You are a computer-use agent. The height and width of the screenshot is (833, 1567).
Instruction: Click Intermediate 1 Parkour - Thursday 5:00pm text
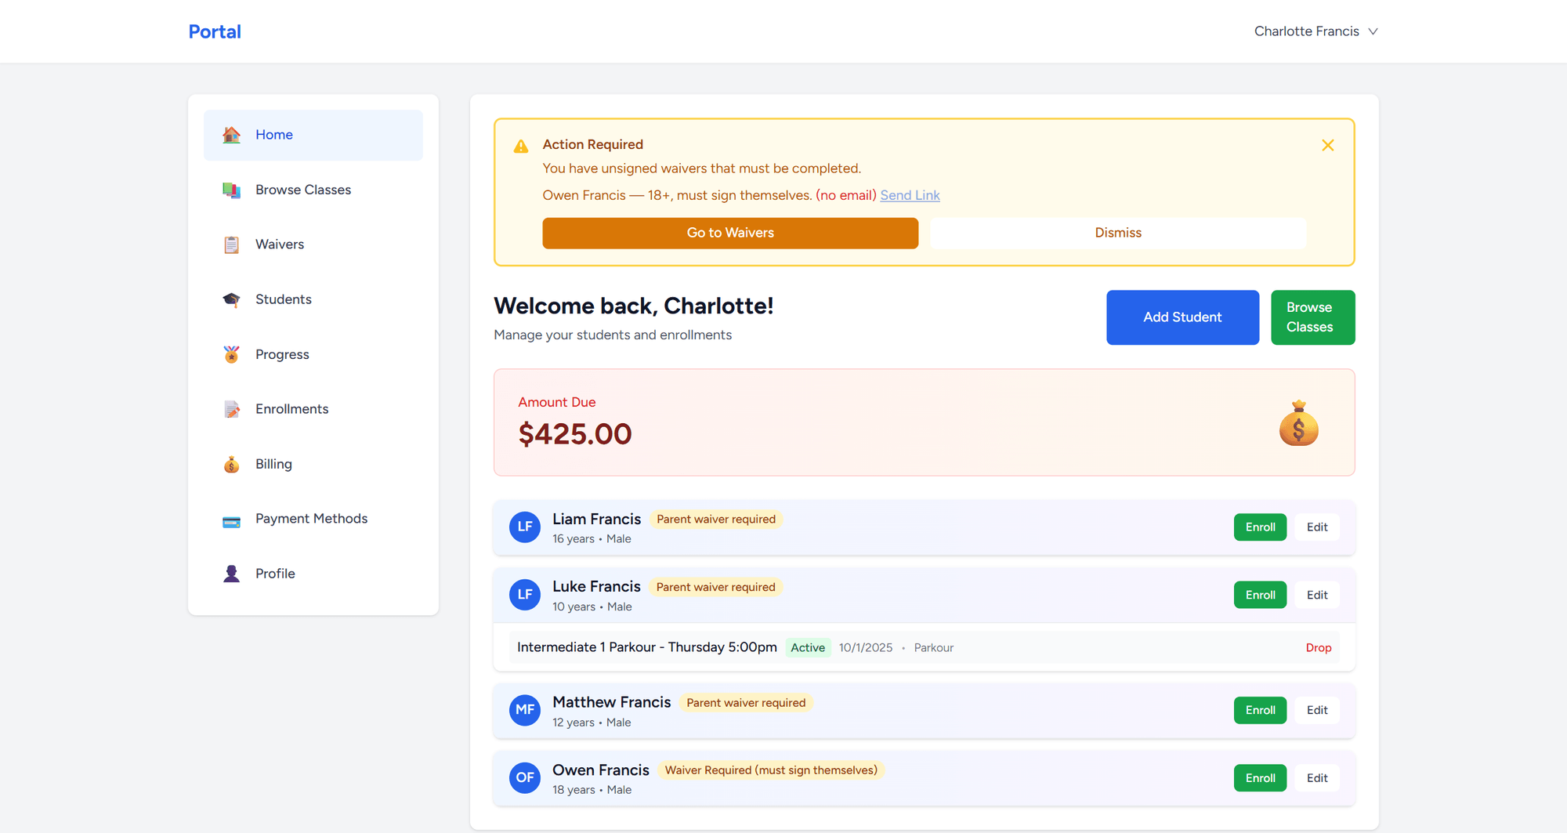(x=647, y=647)
